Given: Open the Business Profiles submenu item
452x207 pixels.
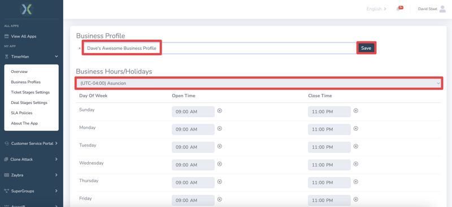Looking at the screenshot, I should 25,82.
